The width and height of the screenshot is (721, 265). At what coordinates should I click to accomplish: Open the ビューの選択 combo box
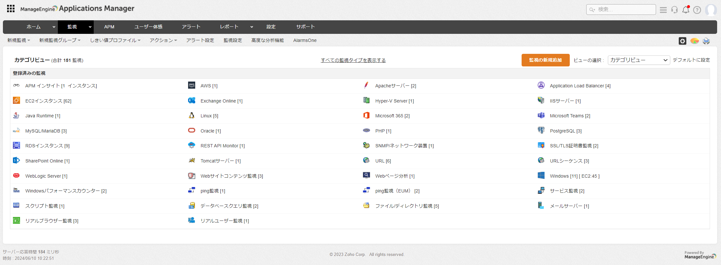(x=639, y=60)
